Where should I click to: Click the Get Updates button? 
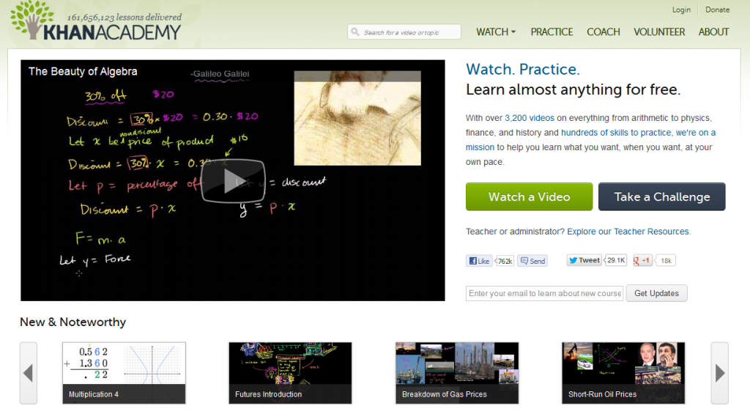coord(656,293)
